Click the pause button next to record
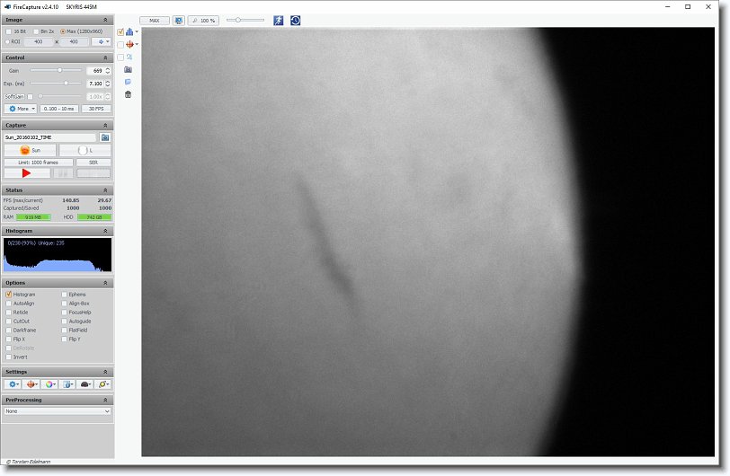730x476 pixels. tap(63, 173)
